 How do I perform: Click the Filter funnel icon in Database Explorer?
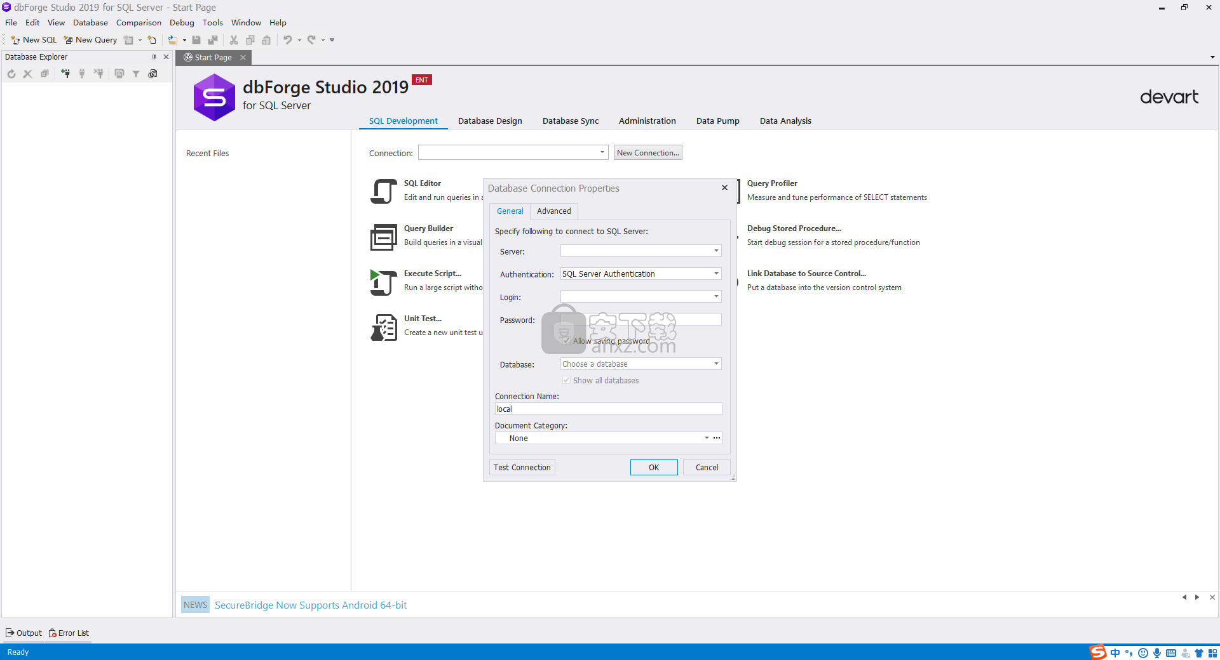tap(136, 74)
